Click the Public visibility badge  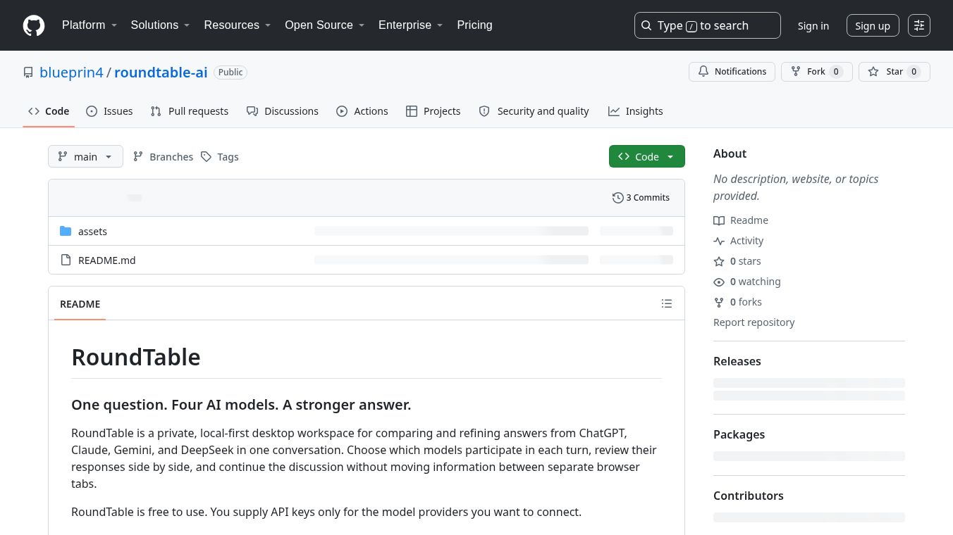(230, 73)
